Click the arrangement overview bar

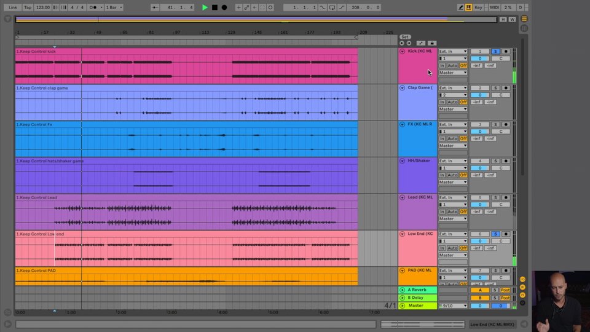click(256, 20)
